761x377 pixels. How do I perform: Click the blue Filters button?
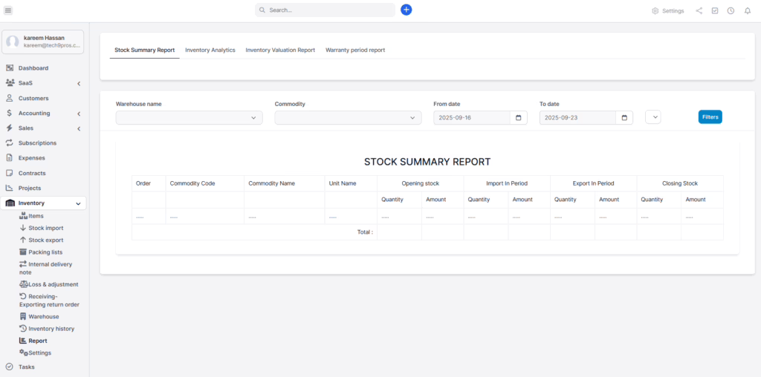coord(710,117)
